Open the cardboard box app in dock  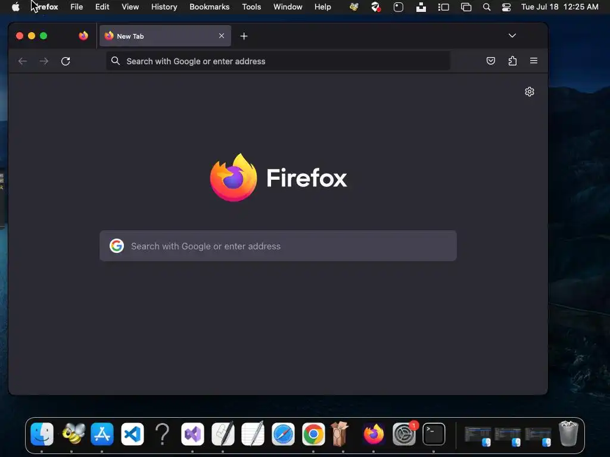click(x=340, y=434)
